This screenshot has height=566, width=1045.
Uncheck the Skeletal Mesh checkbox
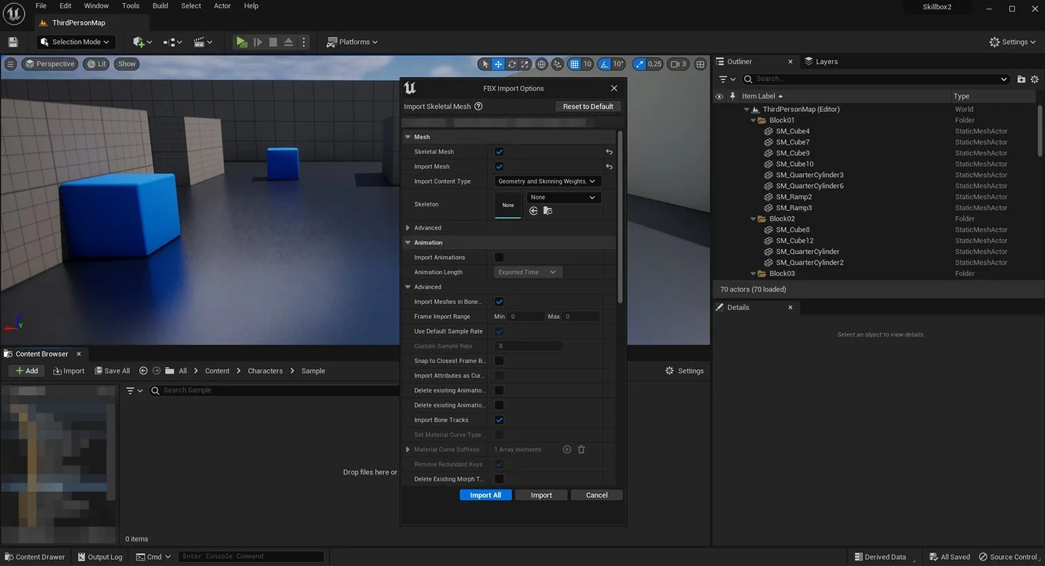(x=499, y=152)
